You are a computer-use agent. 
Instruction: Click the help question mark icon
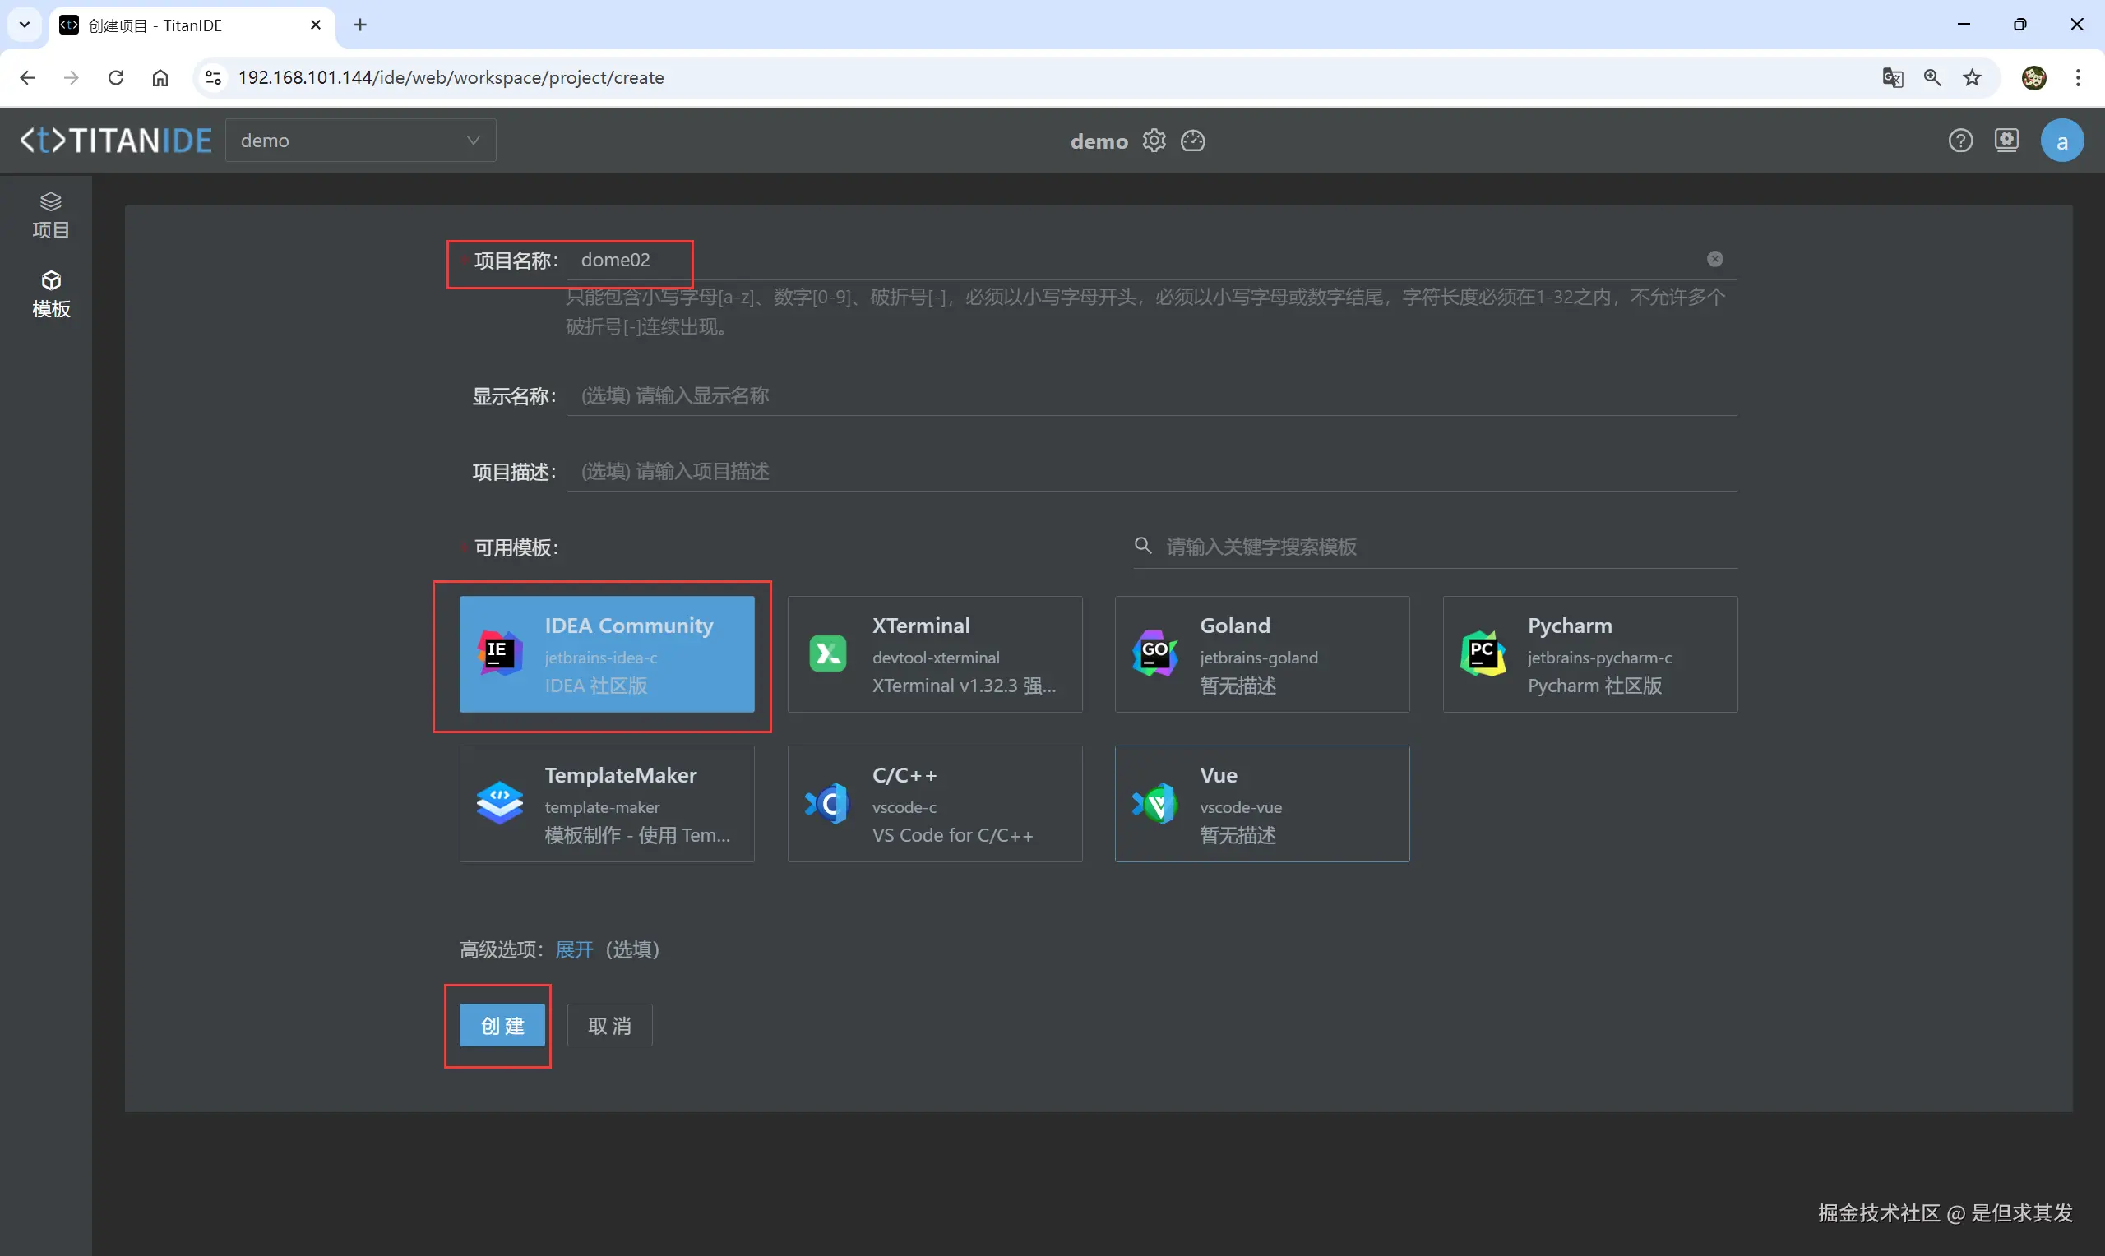tap(1960, 141)
